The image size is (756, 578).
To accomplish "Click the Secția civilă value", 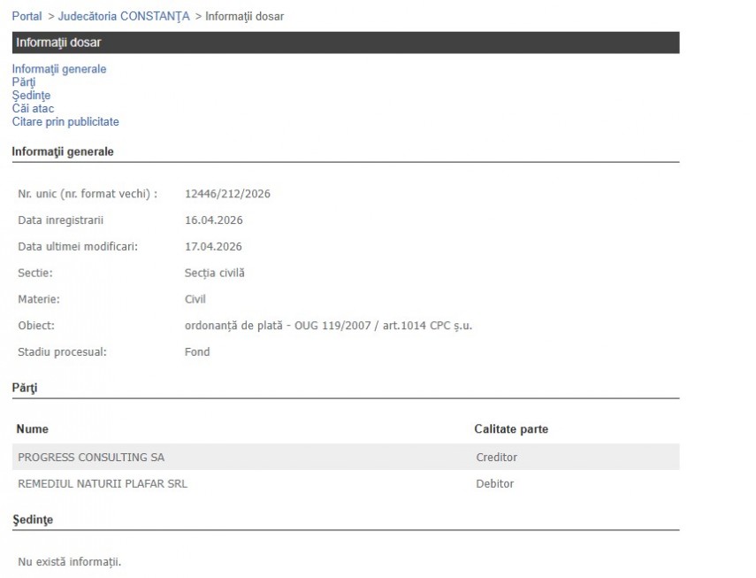I will (214, 273).
